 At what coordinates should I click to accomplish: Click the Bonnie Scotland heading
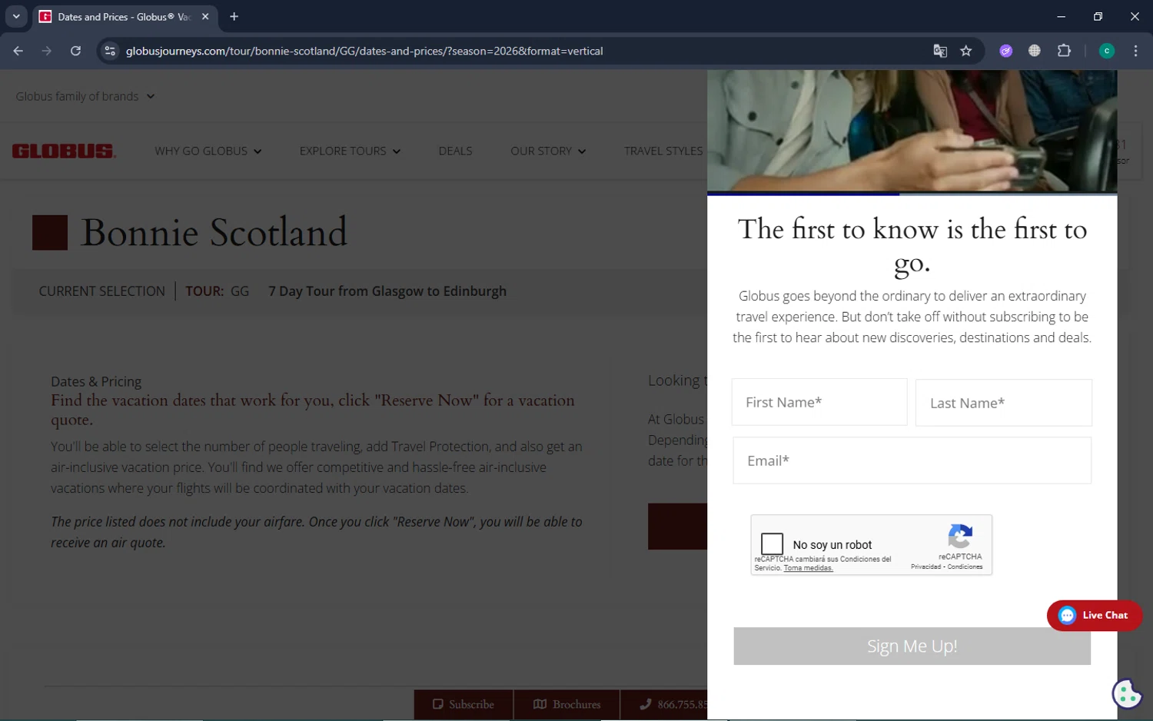pyautogui.click(x=214, y=232)
